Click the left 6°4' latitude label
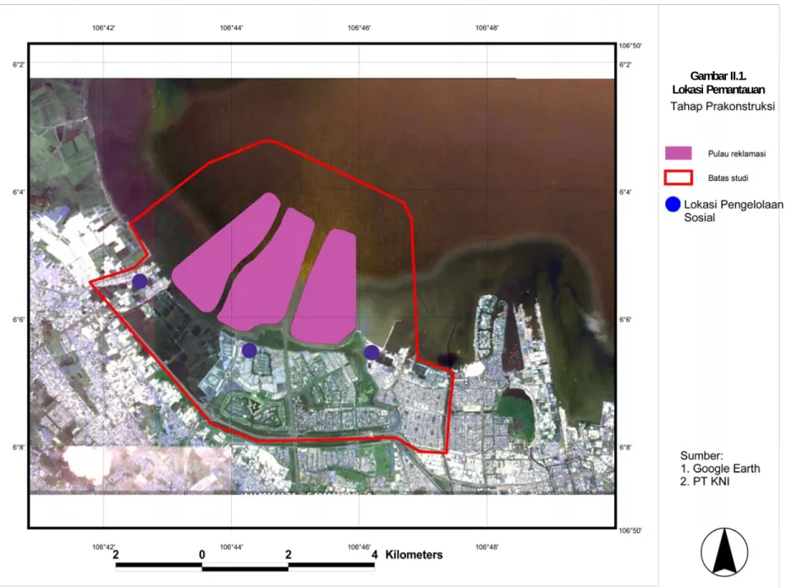 (18, 192)
